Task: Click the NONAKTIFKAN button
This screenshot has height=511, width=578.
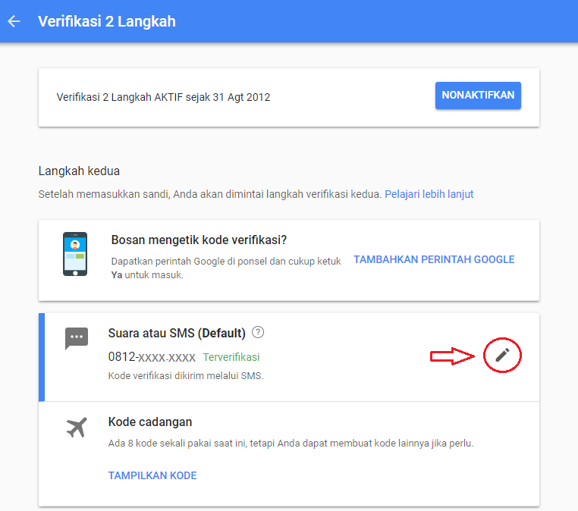Action: (478, 96)
